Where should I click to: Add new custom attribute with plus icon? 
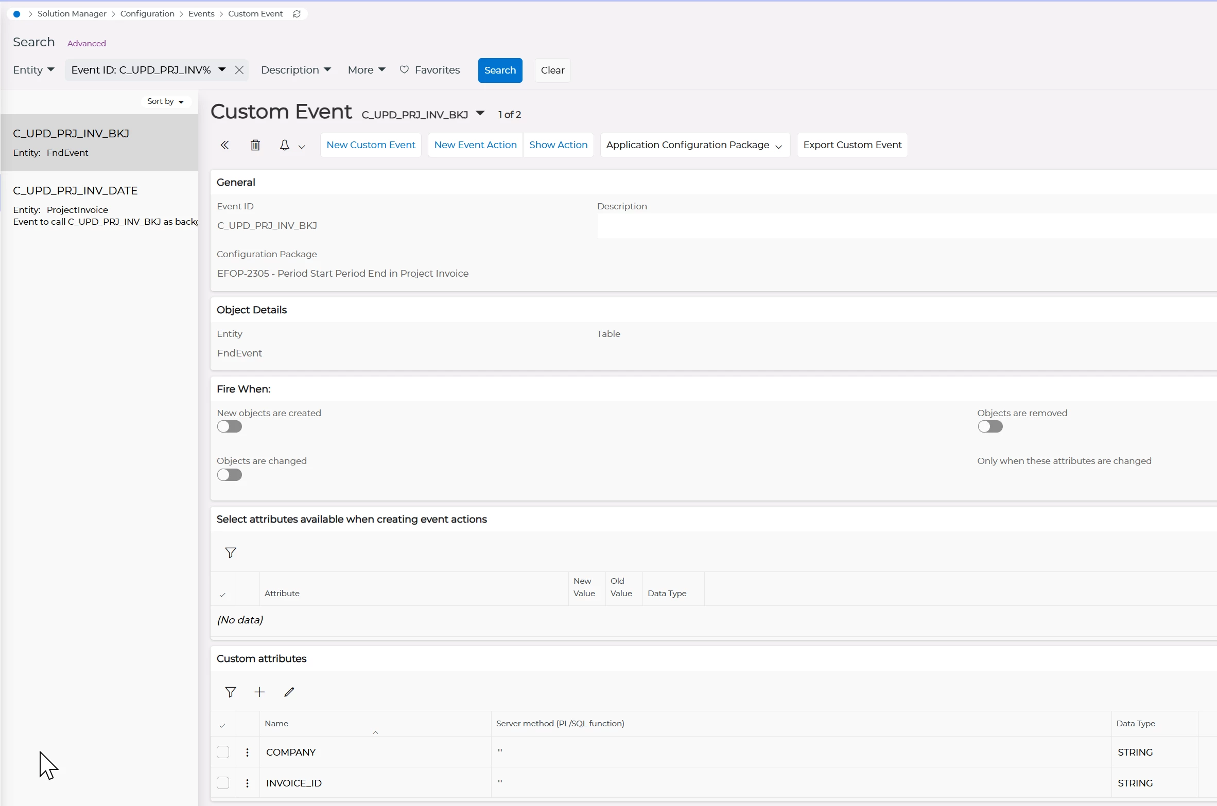point(259,692)
